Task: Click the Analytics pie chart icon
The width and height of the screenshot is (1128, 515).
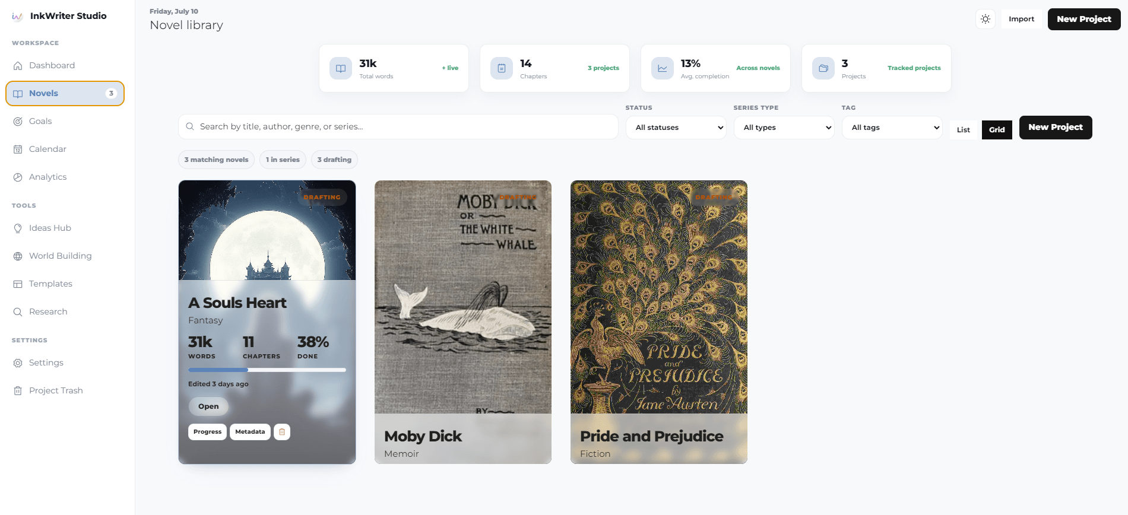Action: (18, 177)
